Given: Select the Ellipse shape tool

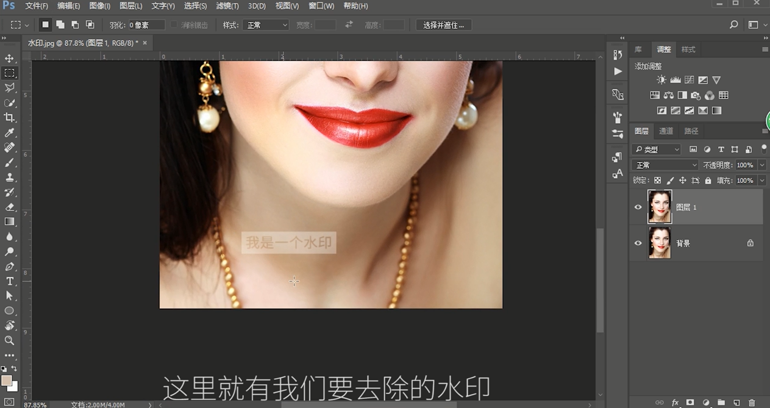Looking at the screenshot, I should coord(9,311).
